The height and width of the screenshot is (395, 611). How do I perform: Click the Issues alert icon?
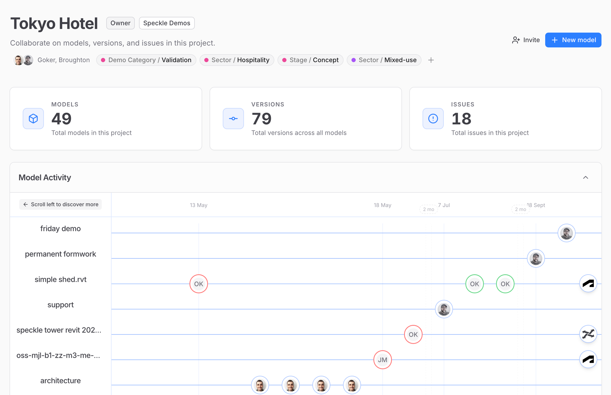(433, 119)
